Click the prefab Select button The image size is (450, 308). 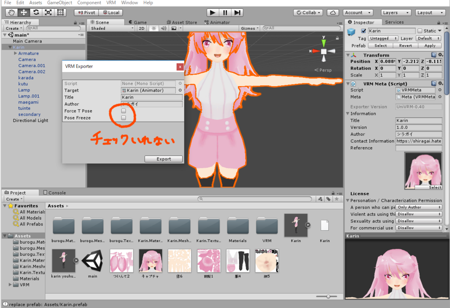click(x=380, y=46)
